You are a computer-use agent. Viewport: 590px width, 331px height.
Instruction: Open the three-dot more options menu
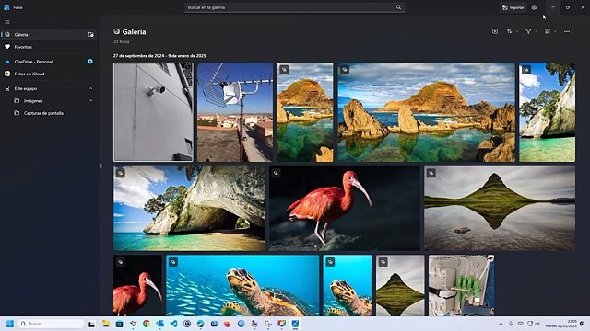pos(567,31)
